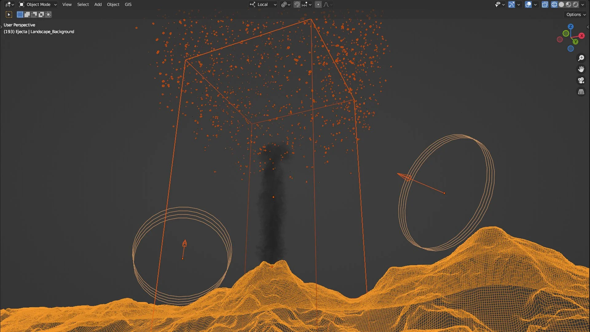Open the GIS menu
The image size is (590, 332).
pos(128,5)
